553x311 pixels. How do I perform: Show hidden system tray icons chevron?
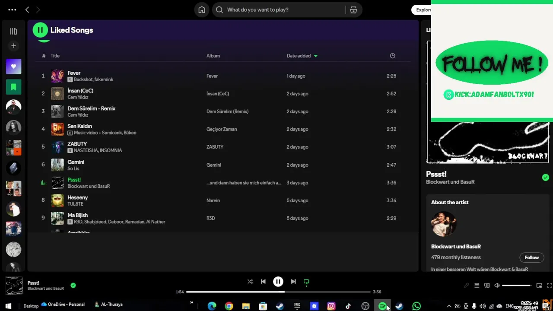click(x=449, y=306)
